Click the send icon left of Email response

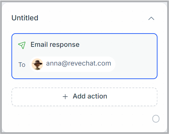pos(22,45)
